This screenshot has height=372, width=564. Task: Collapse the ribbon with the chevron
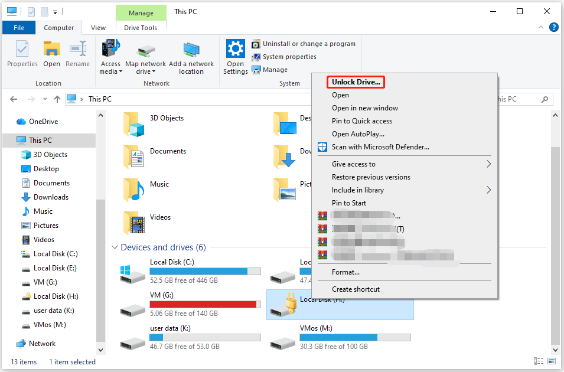point(540,27)
